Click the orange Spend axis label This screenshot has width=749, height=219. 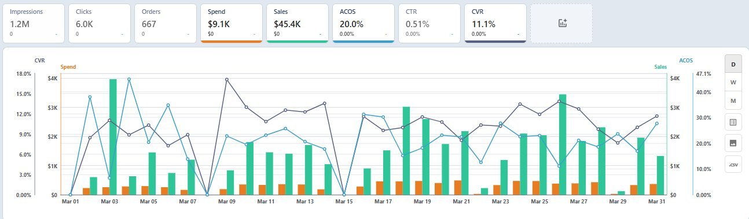[68, 67]
